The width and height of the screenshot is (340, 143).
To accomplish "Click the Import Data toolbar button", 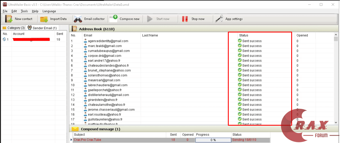I will click(54, 19).
